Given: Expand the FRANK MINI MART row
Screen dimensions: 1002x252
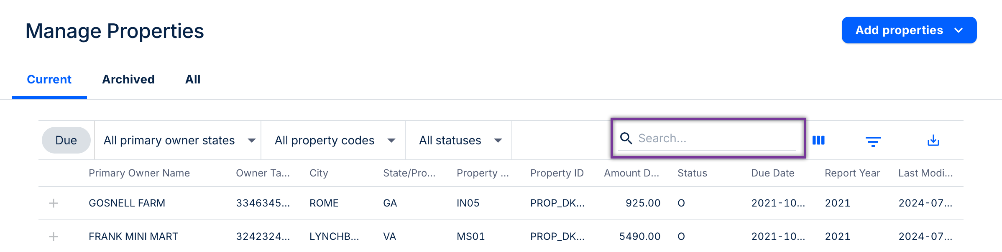Looking at the screenshot, I should click(x=54, y=237).
